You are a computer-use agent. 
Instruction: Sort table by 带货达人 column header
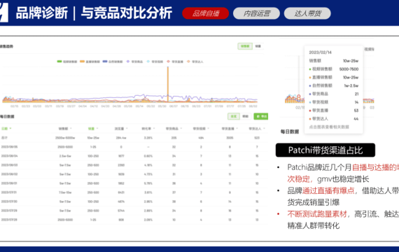click(257, 129)
